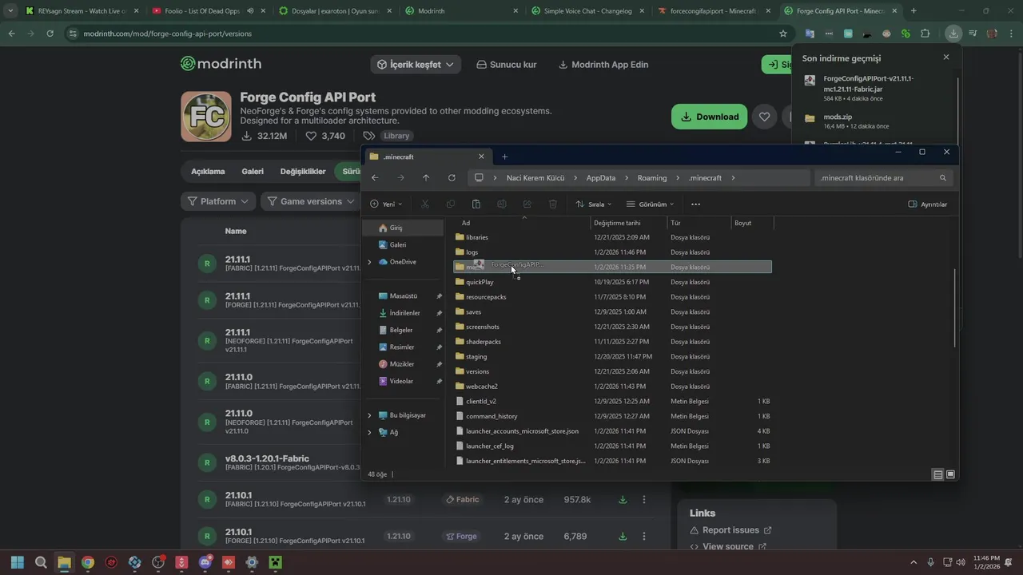Open the Sırala sort dropdown
The image size is (1023, 575).
[x=594, y=204]
